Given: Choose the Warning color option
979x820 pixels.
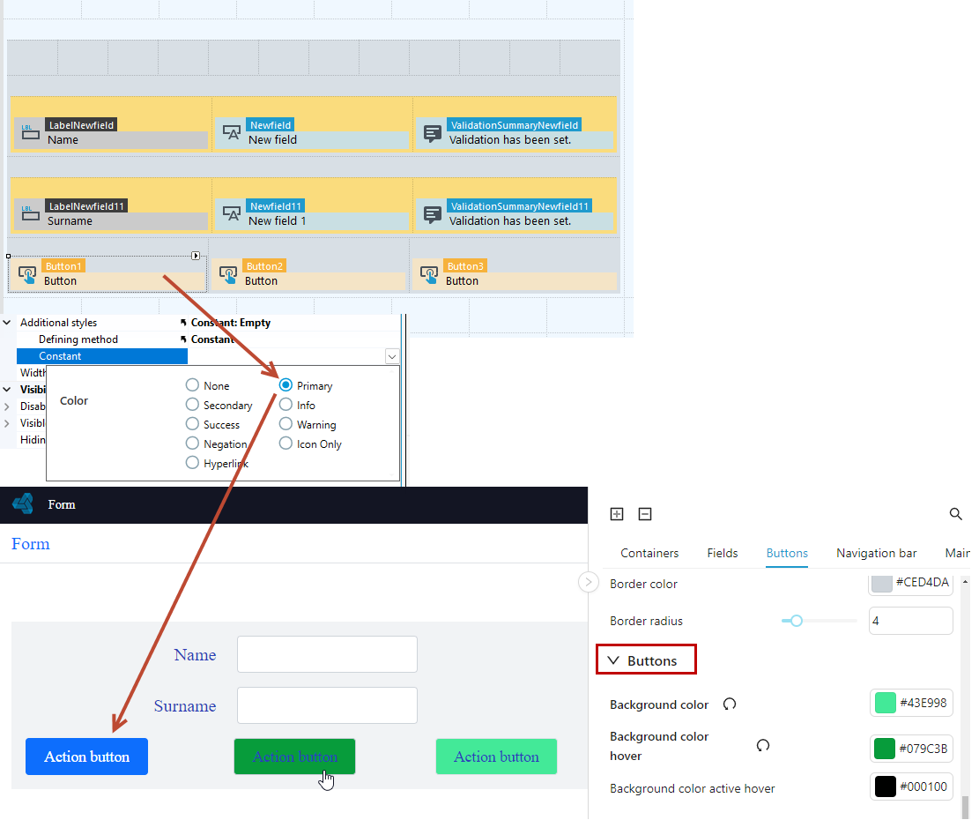Looking at the screenshot, I should (286, 424).
